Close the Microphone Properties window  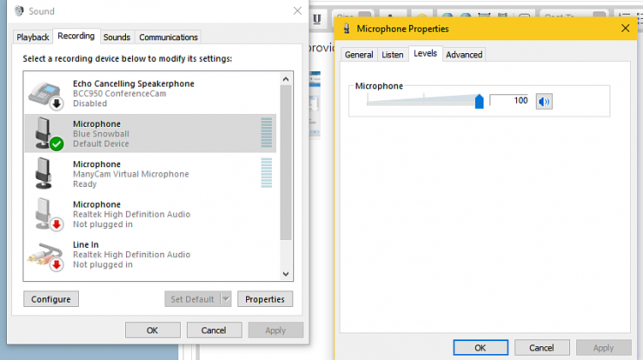625,28
